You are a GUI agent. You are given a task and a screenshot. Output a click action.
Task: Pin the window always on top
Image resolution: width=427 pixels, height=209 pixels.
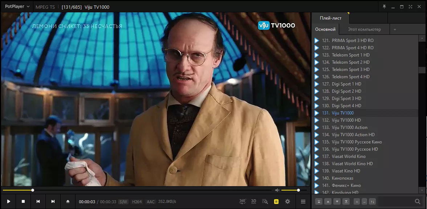tap(384, 7)
